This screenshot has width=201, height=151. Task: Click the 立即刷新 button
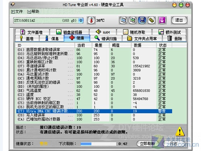(147, 144)
